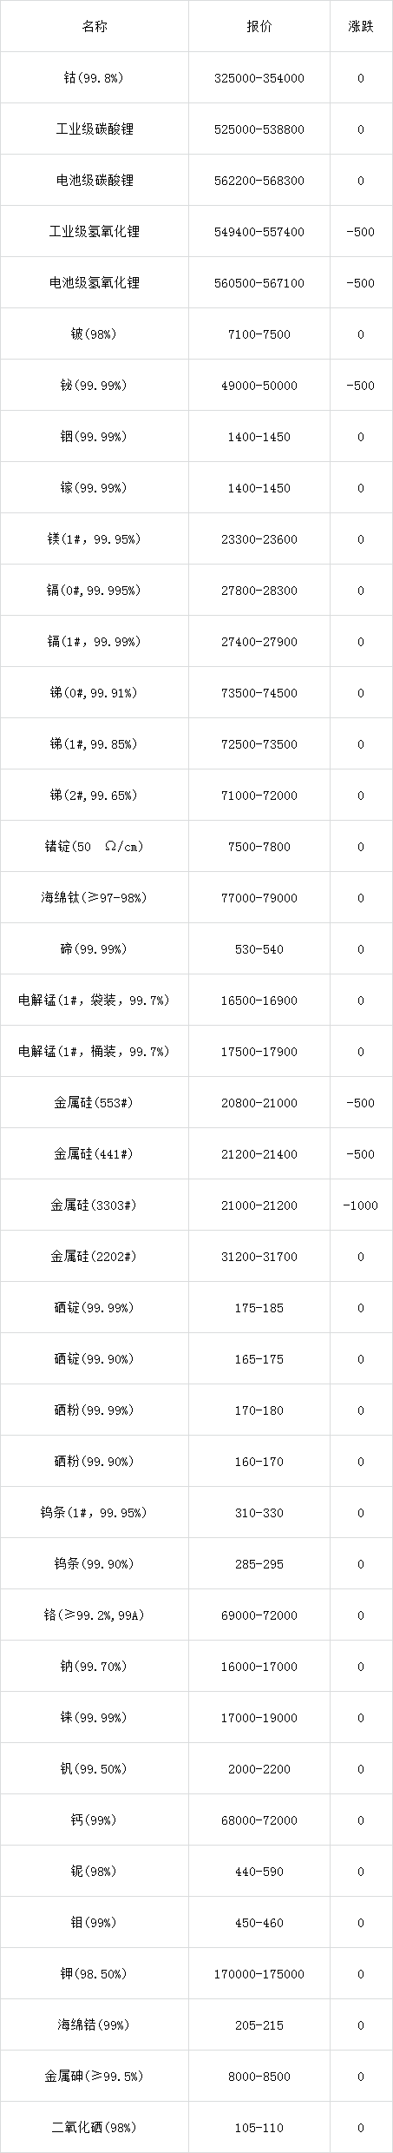Click the 涨跌 column header
This screenshot has height=2153, width=393.
coord(361,26)
